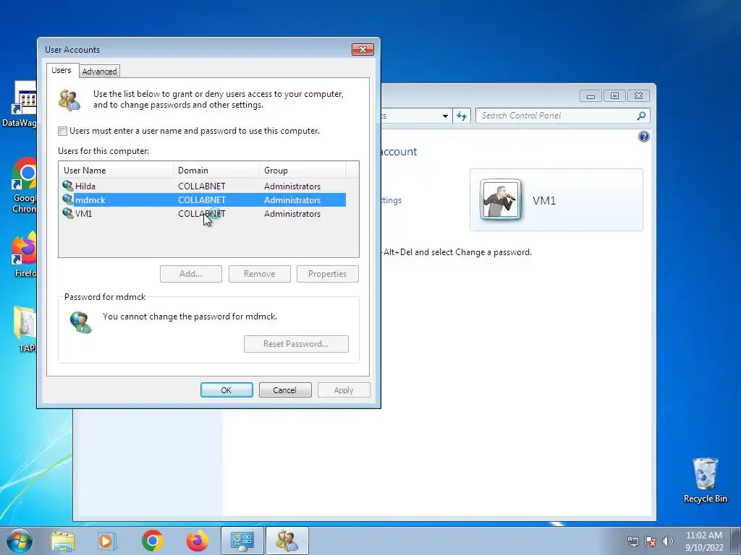The height and width of the screenshot is (555, 741).
Task: Click the users icon beside the description
Action: click(x=69, y=100)
